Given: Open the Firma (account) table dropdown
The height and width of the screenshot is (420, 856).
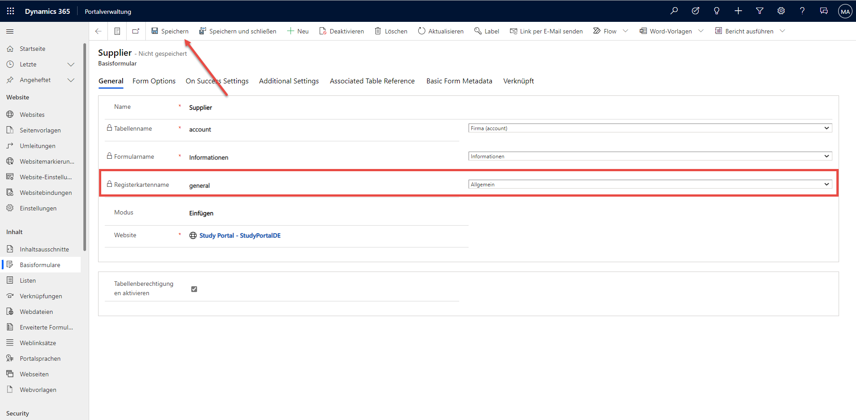Looking at the screenshot, I should tap(650, 128).
